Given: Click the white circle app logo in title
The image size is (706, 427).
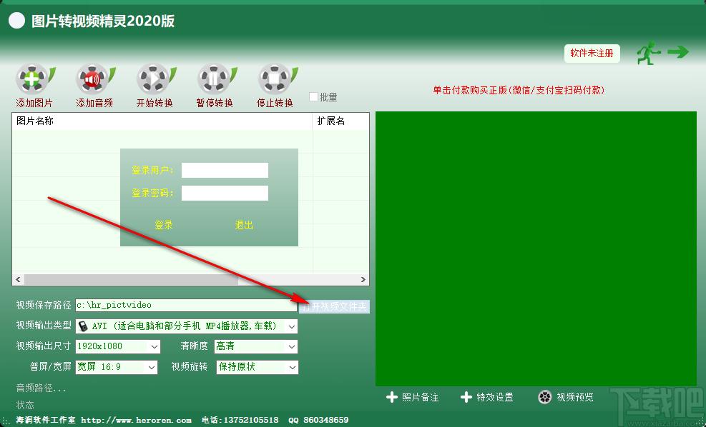Looking at the screenshot, I should click(x=16, y=21).
